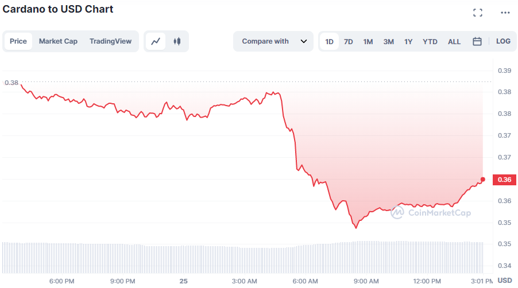518x288 pixels.
Task: Select the Price tab
Action: point(18,41)
